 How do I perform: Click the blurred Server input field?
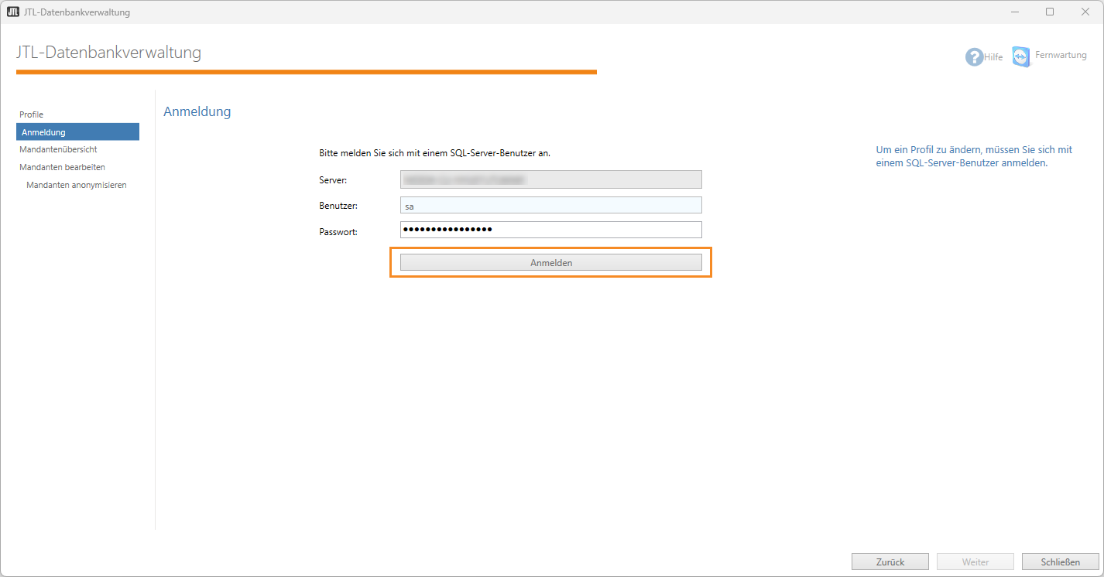(x=550, y=179)
